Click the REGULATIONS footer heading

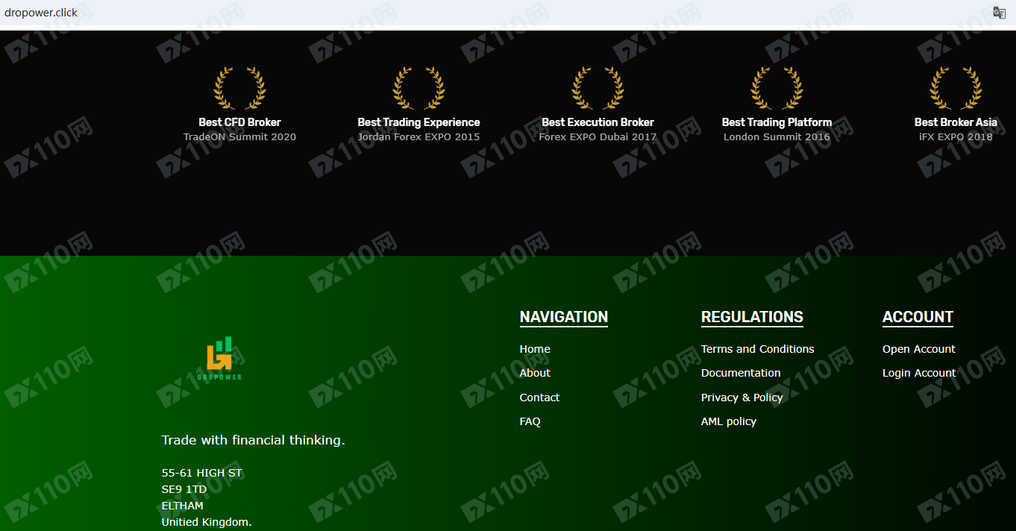pos(752,317)
